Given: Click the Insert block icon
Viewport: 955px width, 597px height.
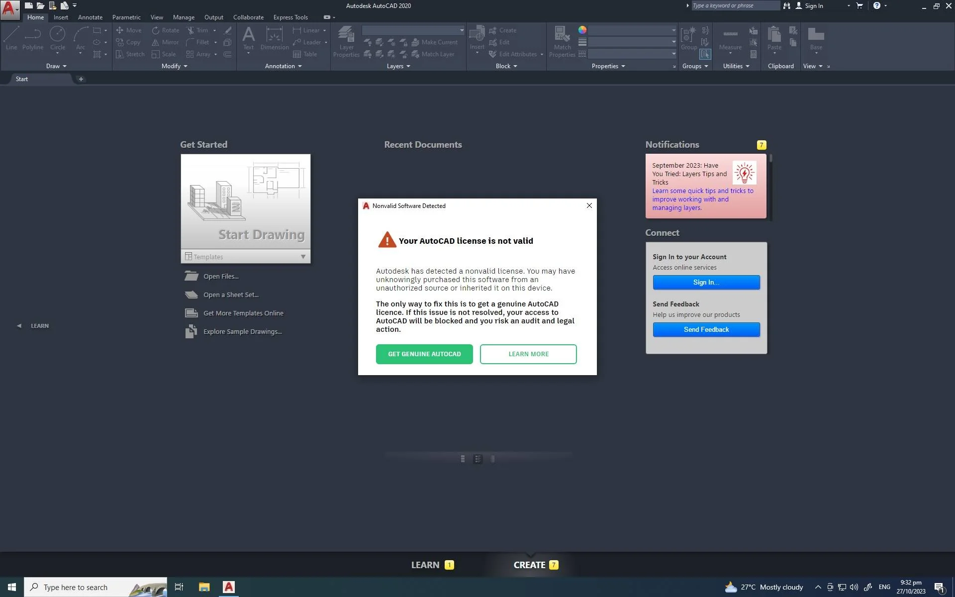Looking at the screenshot, I should click(x=477, y=35).
